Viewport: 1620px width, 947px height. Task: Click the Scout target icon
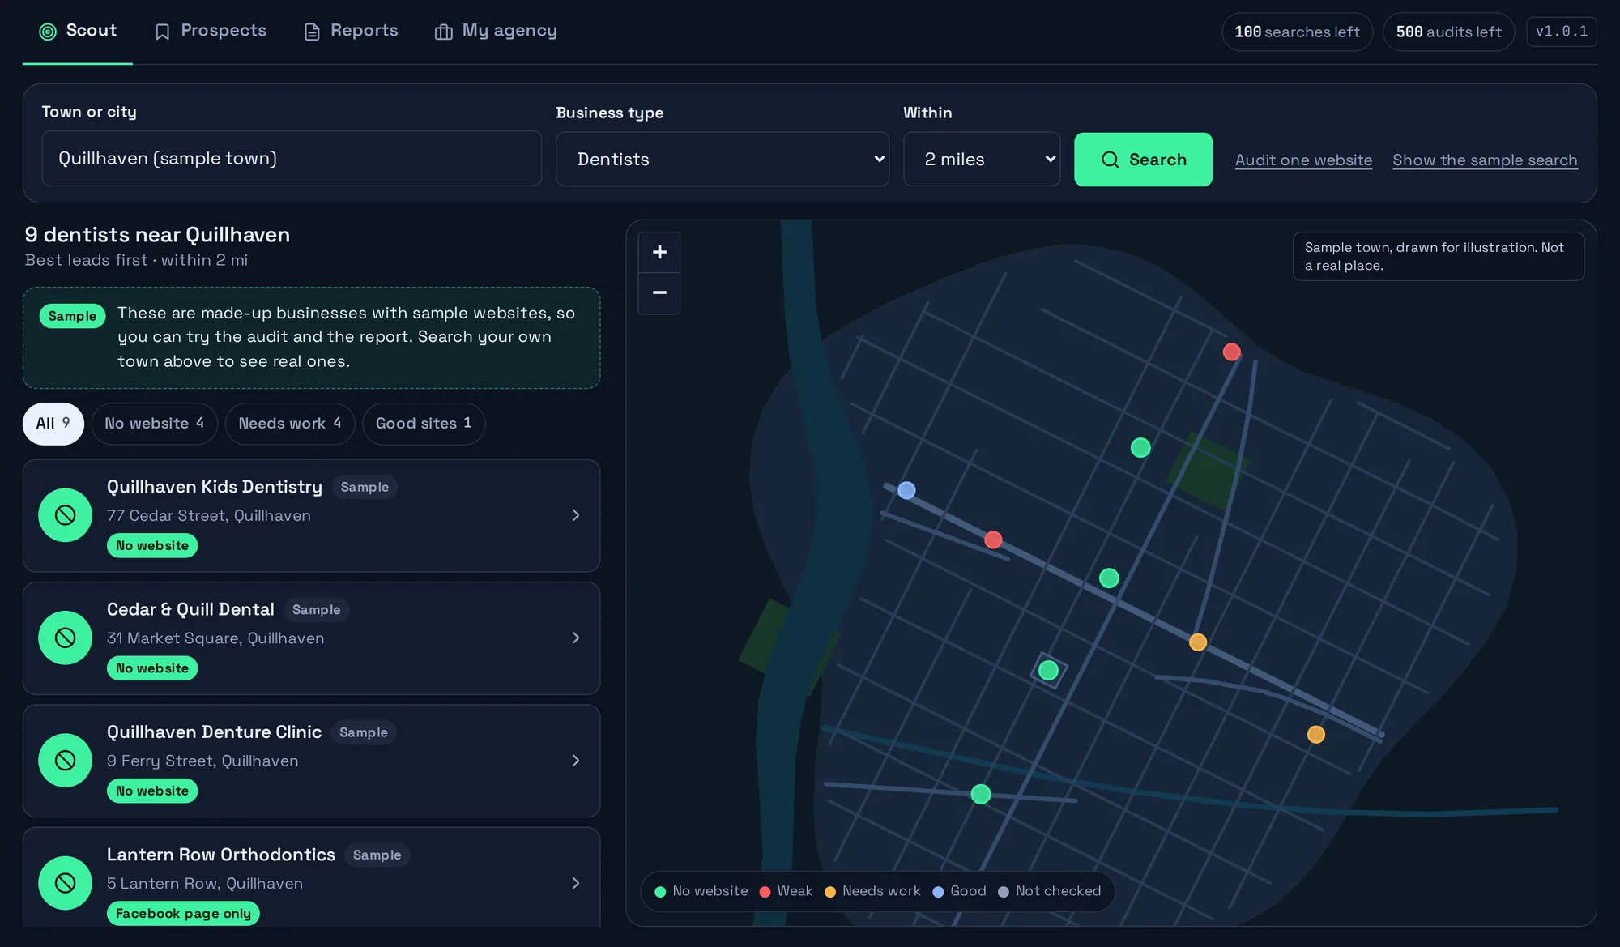coord(48,32)
